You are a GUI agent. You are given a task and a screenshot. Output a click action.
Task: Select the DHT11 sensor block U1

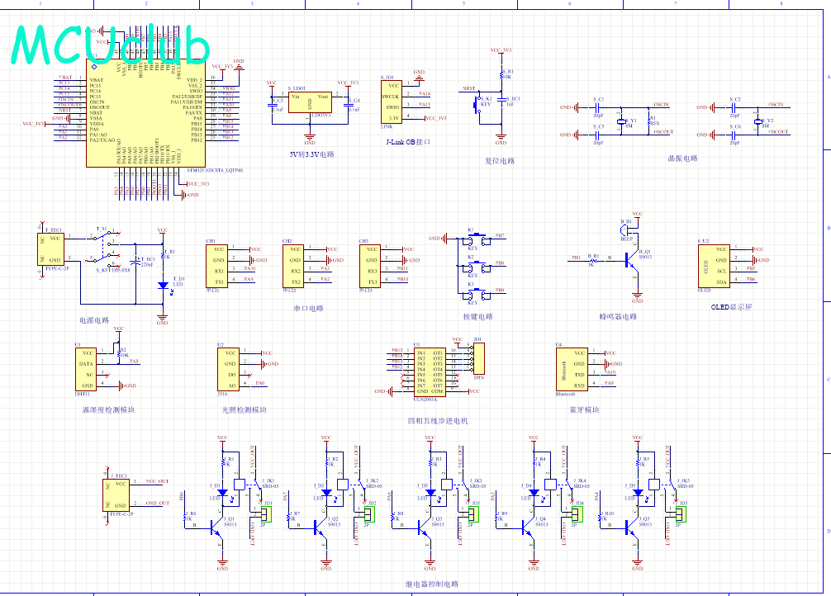86,370
